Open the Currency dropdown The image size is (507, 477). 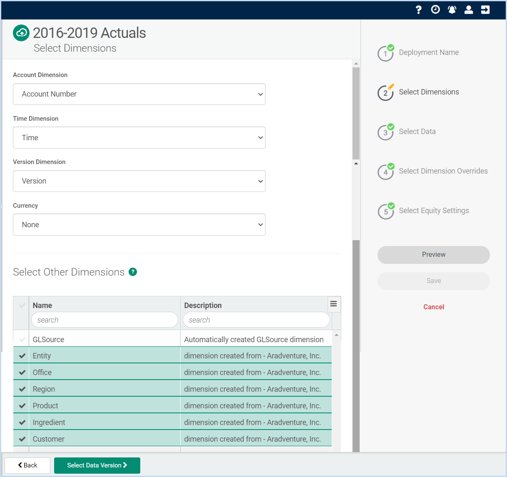pos(139,225)
